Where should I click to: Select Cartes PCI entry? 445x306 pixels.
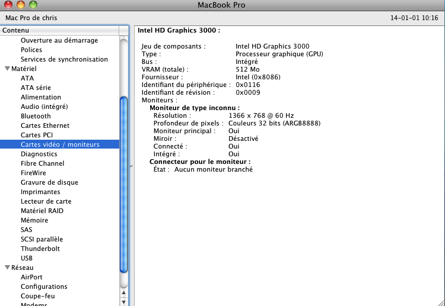37,135
